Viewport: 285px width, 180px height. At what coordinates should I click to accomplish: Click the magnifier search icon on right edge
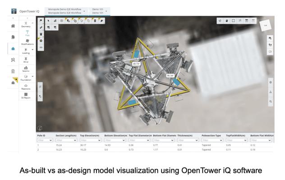tap(271, 101)
